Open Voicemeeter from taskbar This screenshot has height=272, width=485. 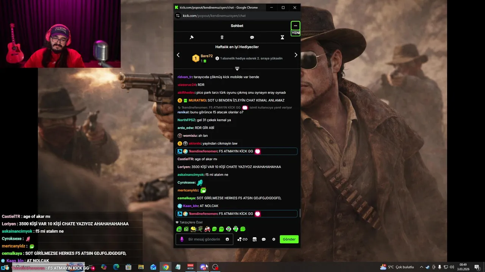point(191,267)
